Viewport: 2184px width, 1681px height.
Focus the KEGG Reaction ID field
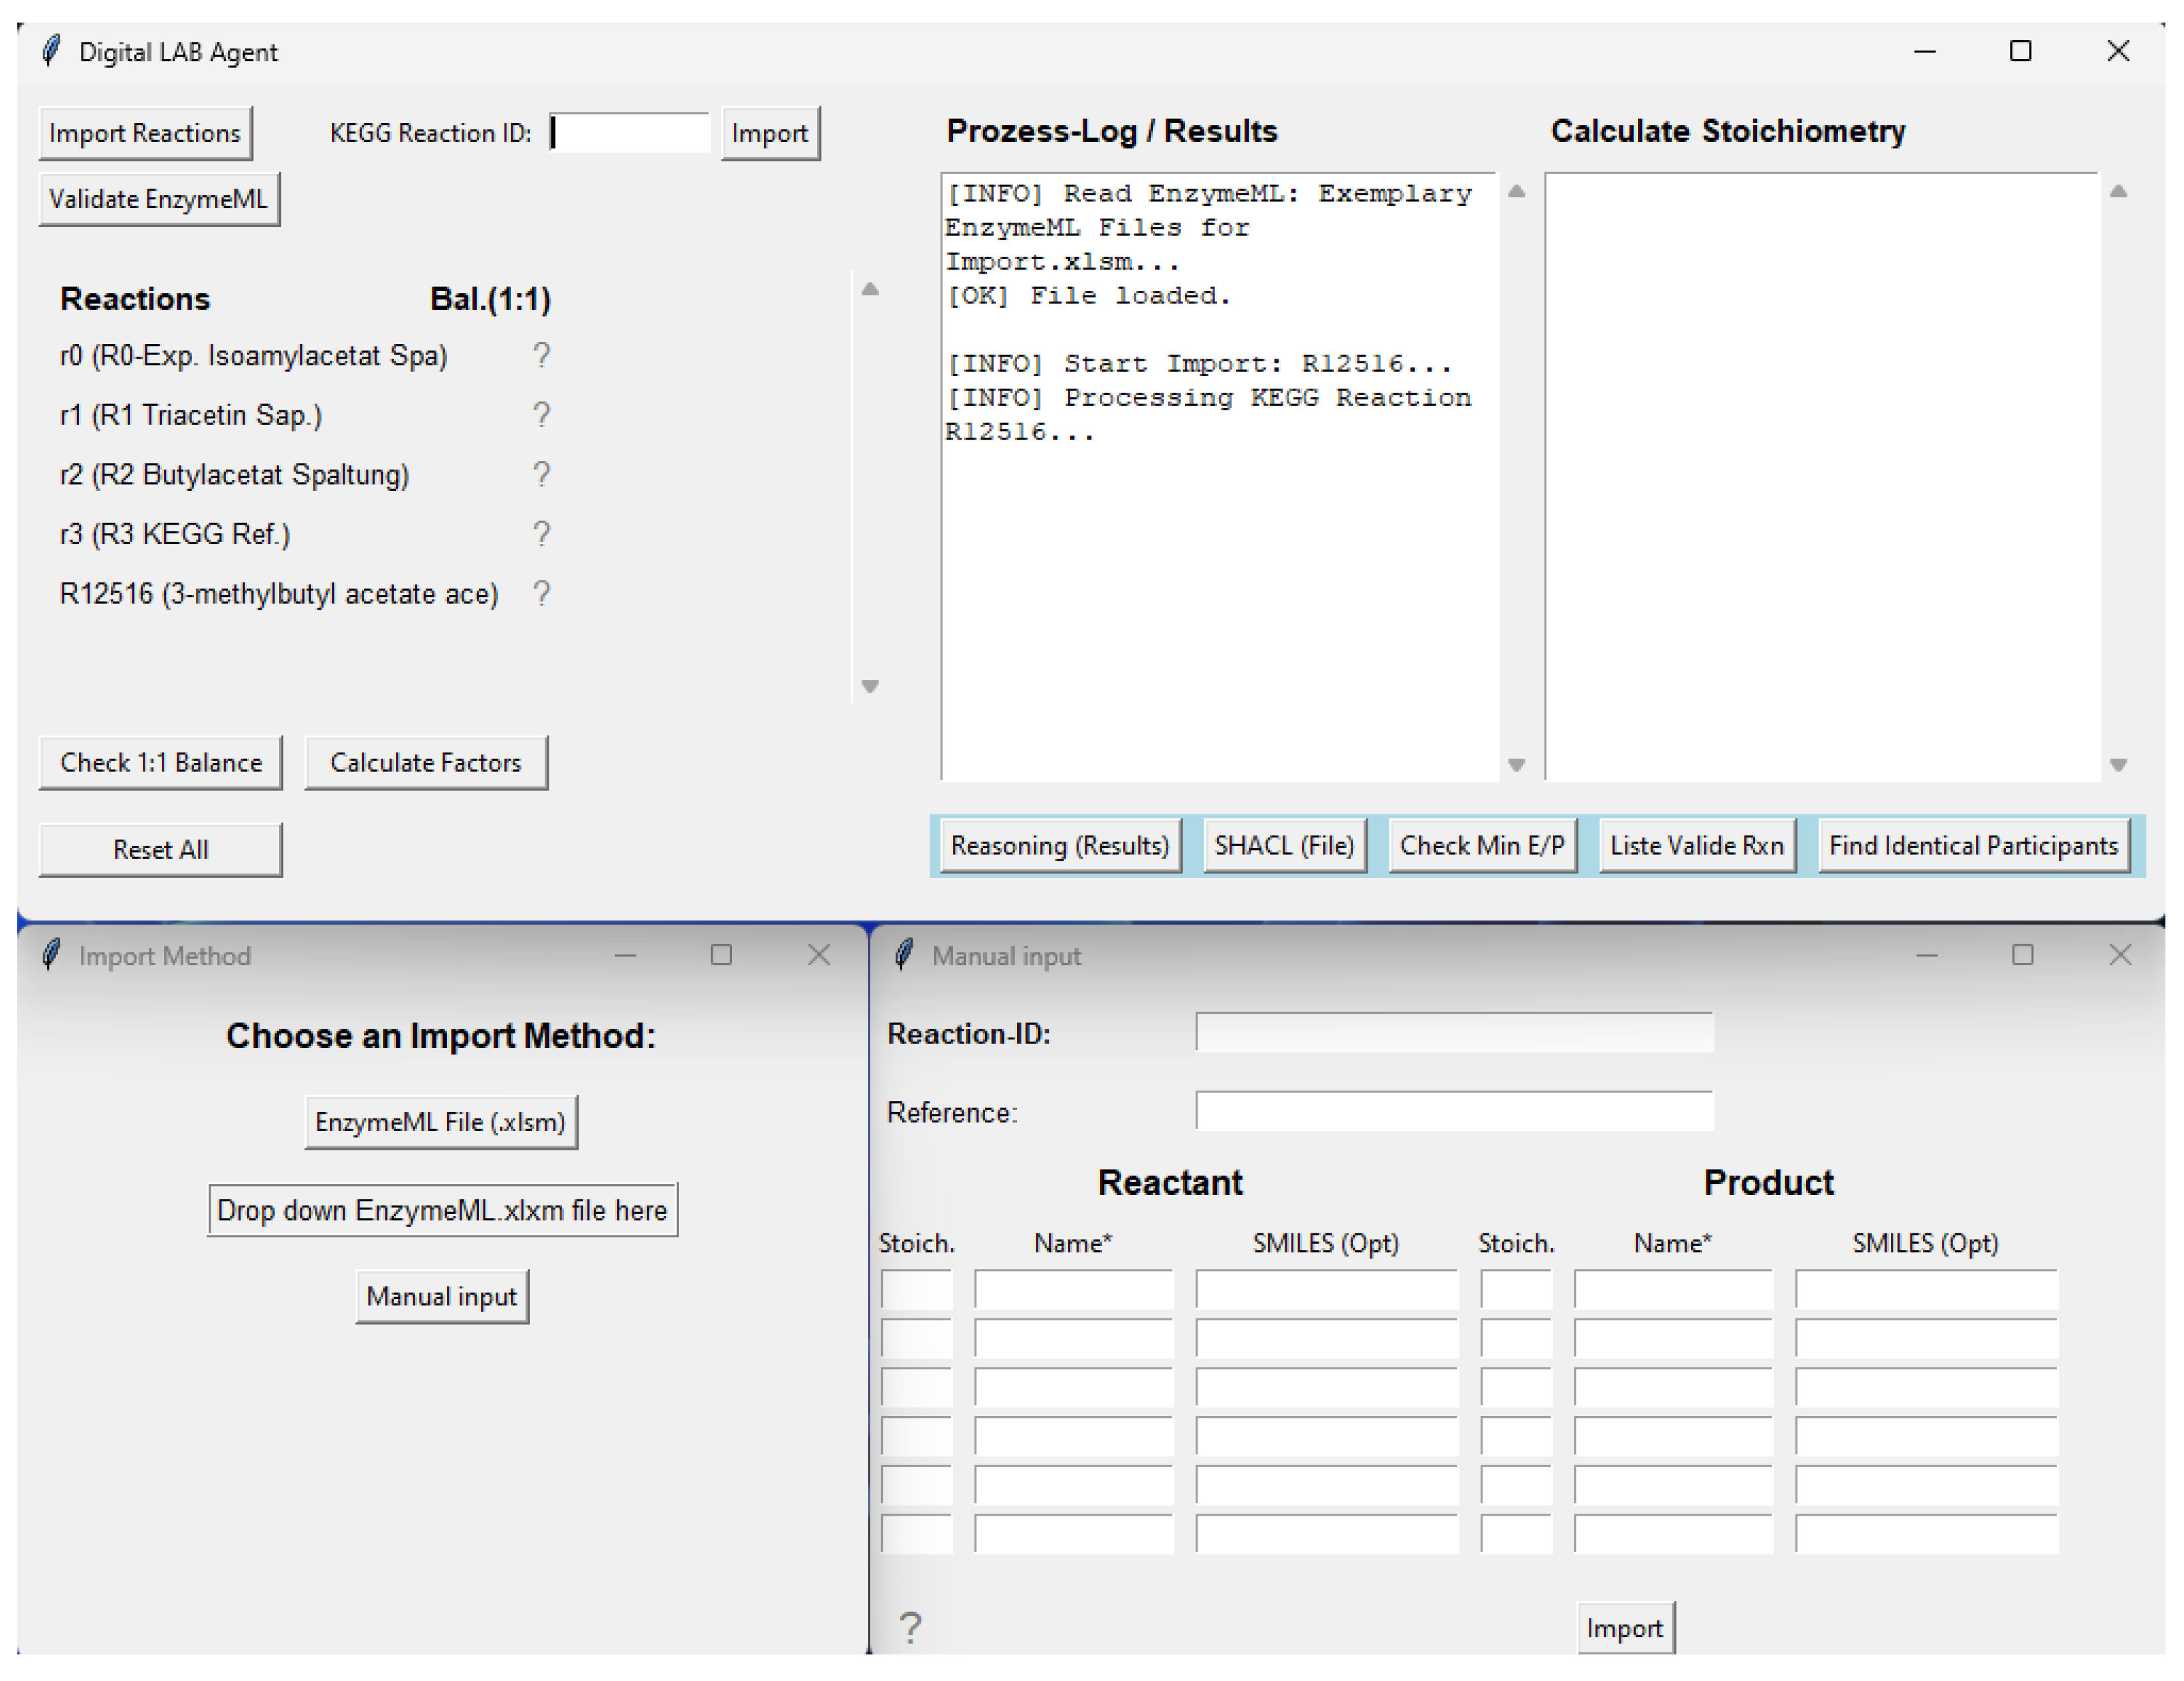629,133
